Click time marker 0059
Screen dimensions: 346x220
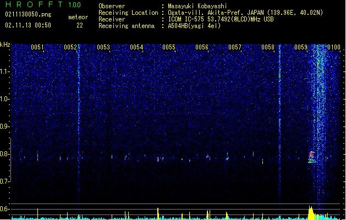click(301, 47)
